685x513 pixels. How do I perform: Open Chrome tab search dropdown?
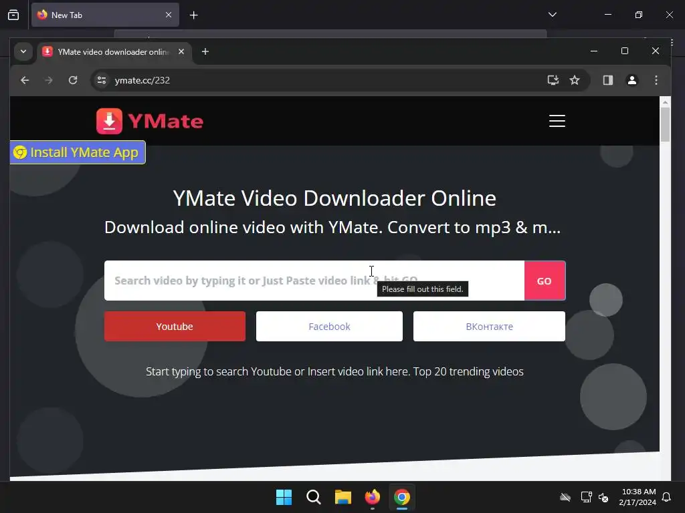click(x=23, y=51)
